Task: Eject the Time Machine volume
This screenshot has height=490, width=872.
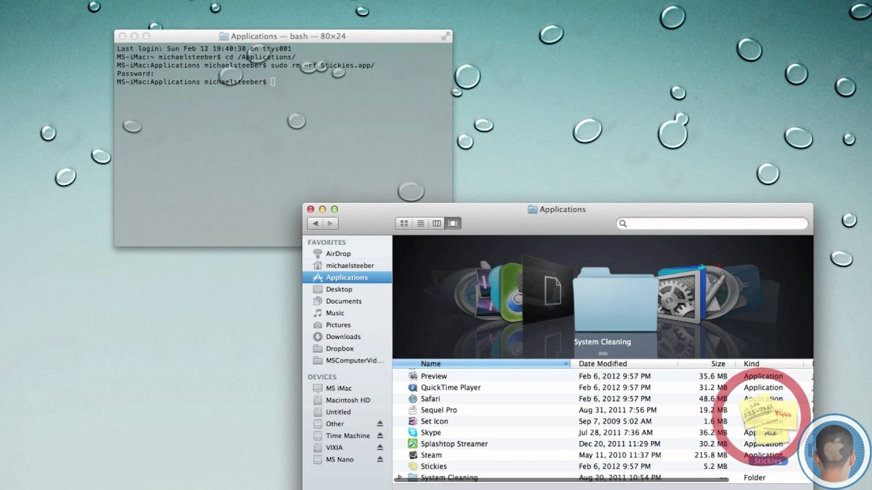Action: click(380, 436)
